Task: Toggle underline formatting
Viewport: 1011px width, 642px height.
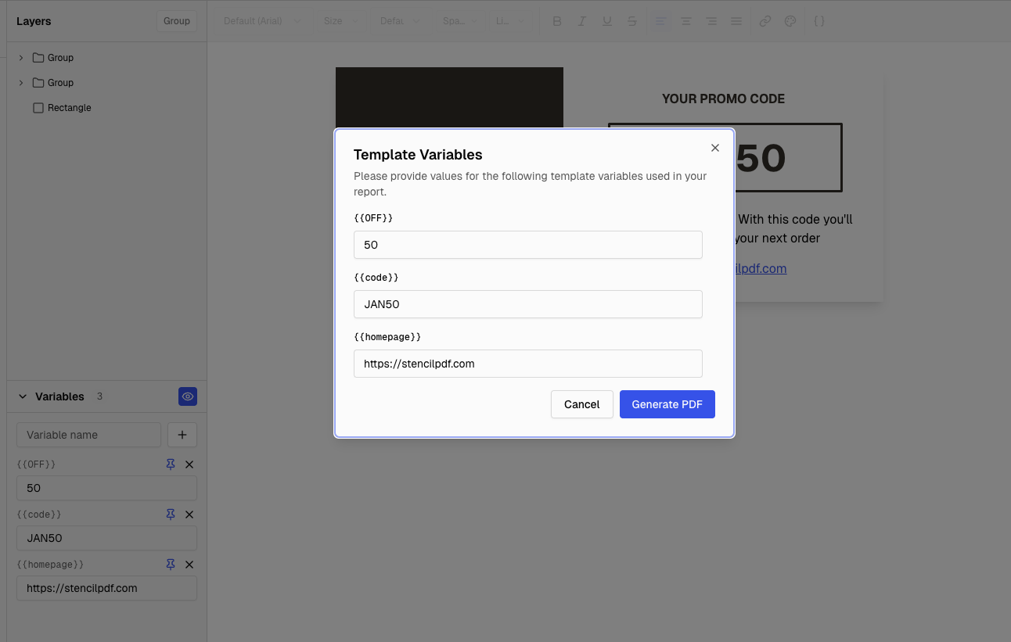Action: [607, 21]
